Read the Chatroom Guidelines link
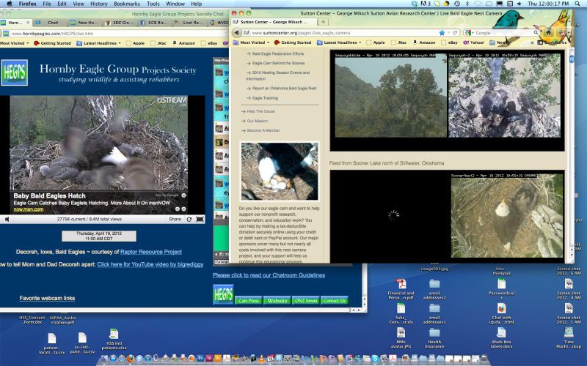 (269, 275)
